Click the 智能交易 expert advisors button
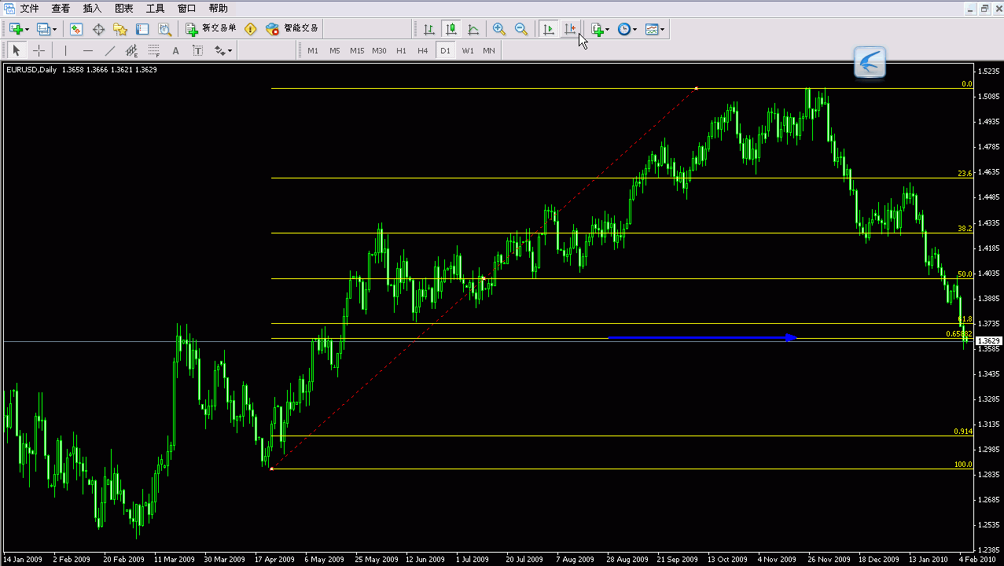Image resolution: width=1004 pixels, height=566 pixels. pyautogui.click(x=292, y=29)
